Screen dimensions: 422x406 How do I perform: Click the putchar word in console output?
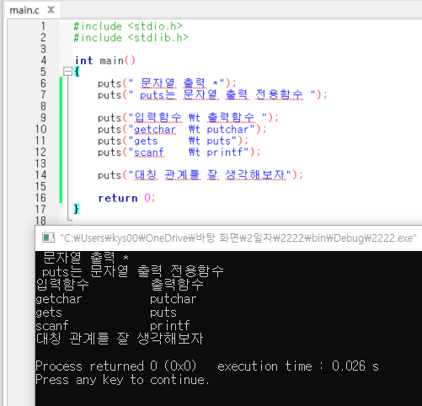(173, 299)
